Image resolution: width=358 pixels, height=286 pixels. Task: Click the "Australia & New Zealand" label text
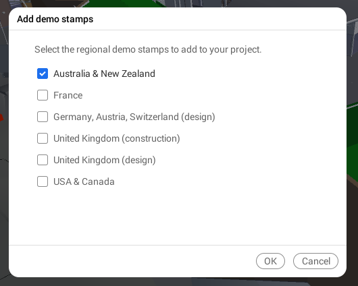point(104,74)
